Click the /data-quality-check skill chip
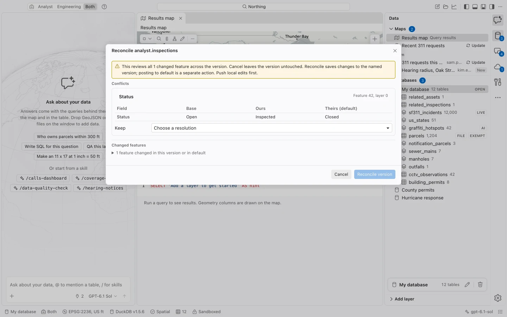Screen dimensions: 507x317 tap(41, 188)
